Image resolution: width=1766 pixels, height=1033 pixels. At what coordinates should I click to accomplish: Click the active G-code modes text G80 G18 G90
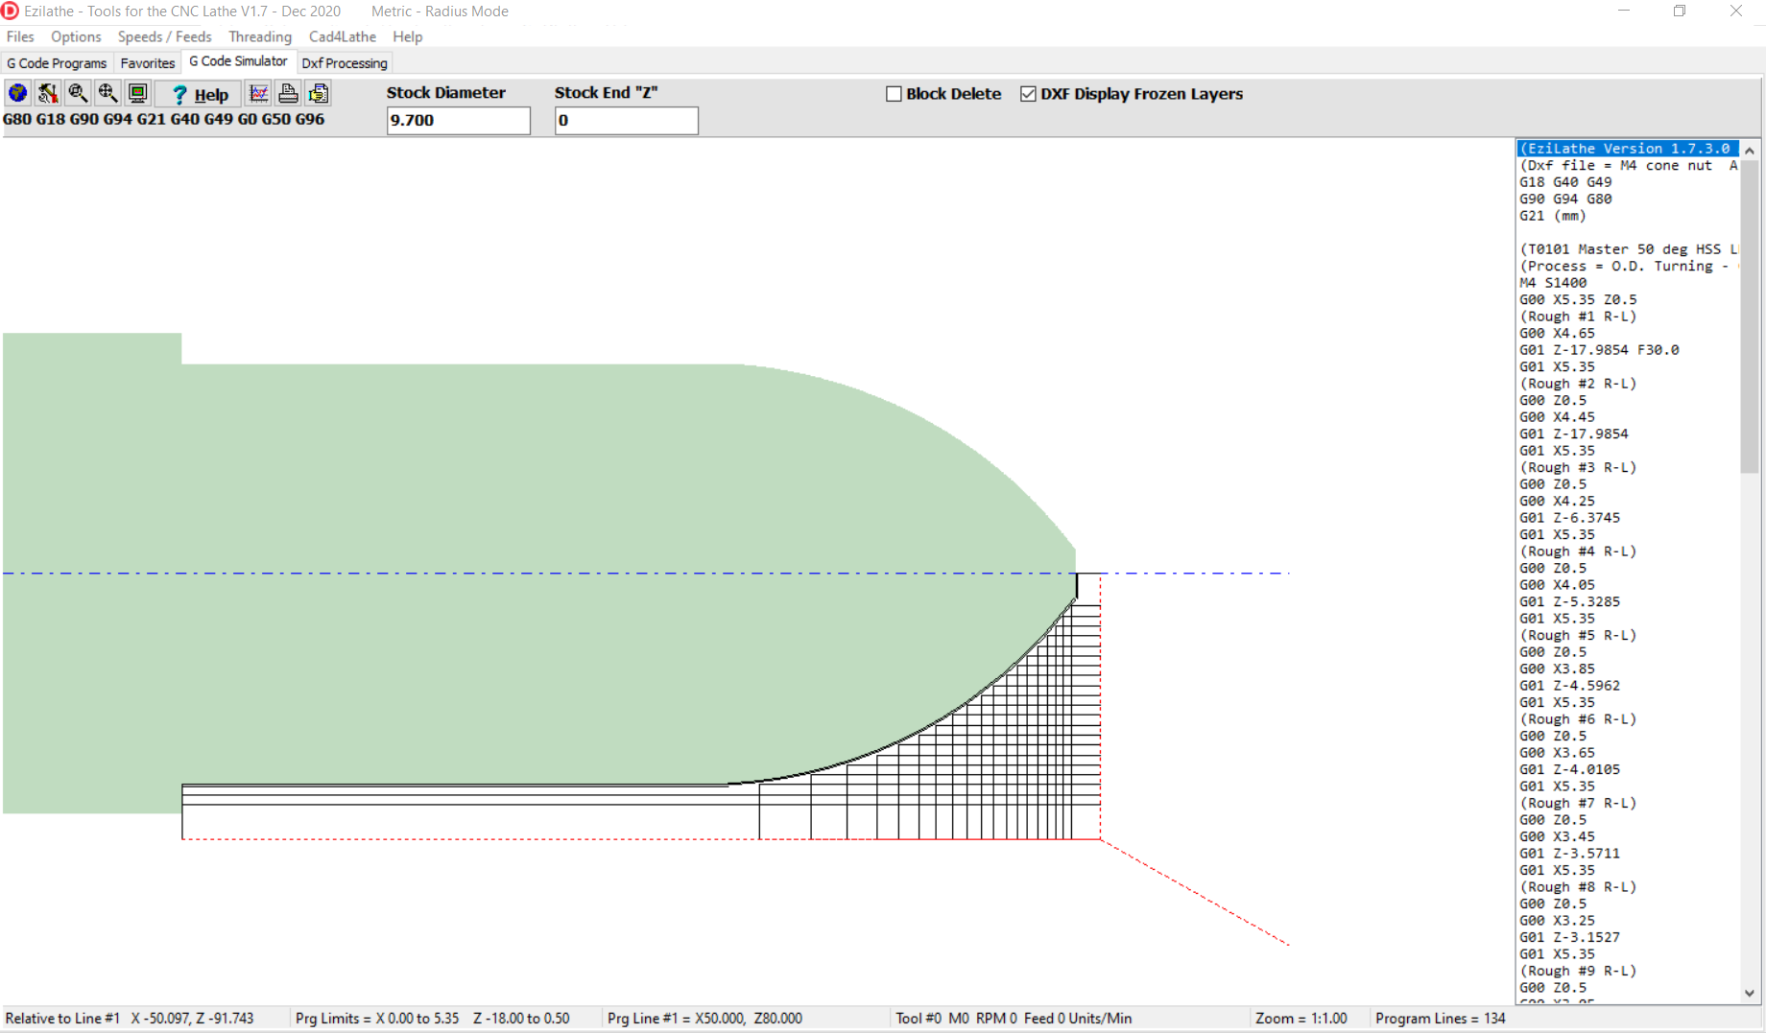tap(164, 120)
